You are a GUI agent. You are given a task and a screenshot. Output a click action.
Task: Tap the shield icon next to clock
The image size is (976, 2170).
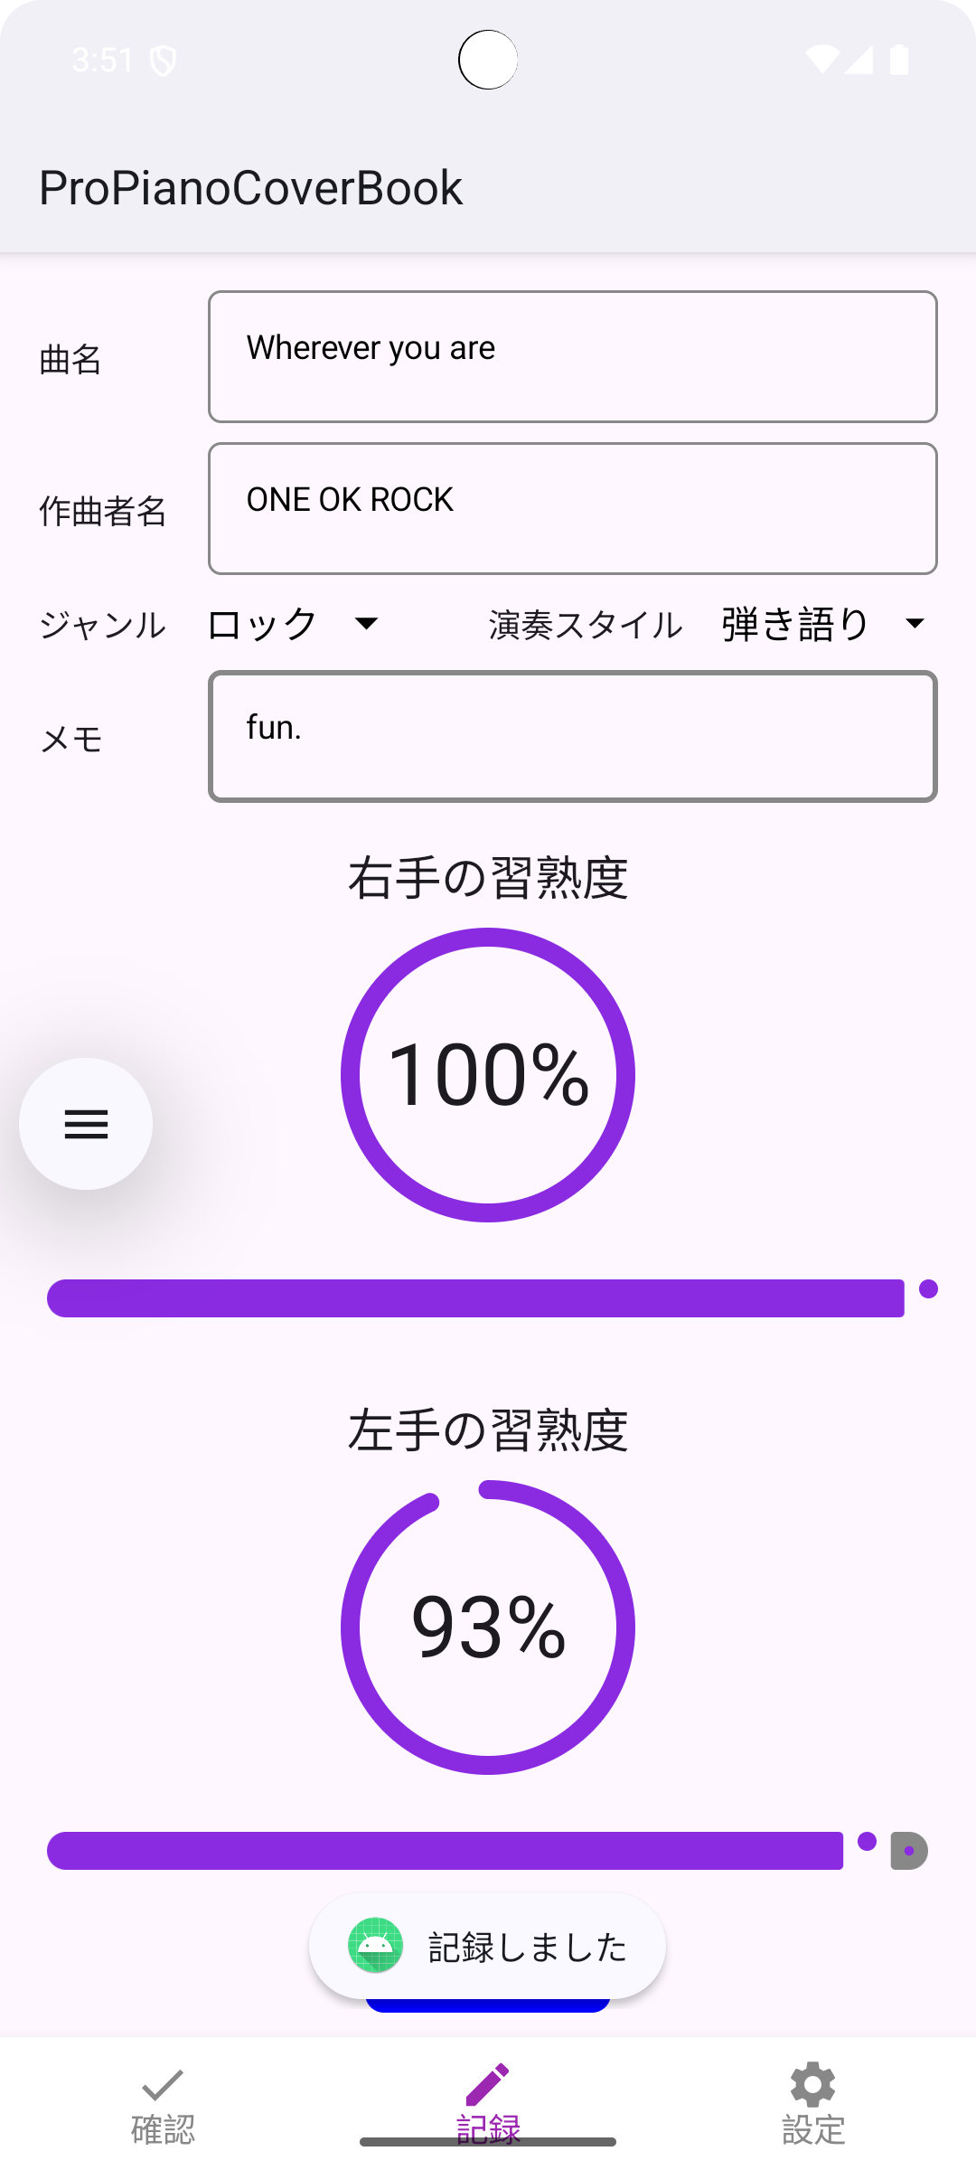pyautogui.click(x=163, y=61)
